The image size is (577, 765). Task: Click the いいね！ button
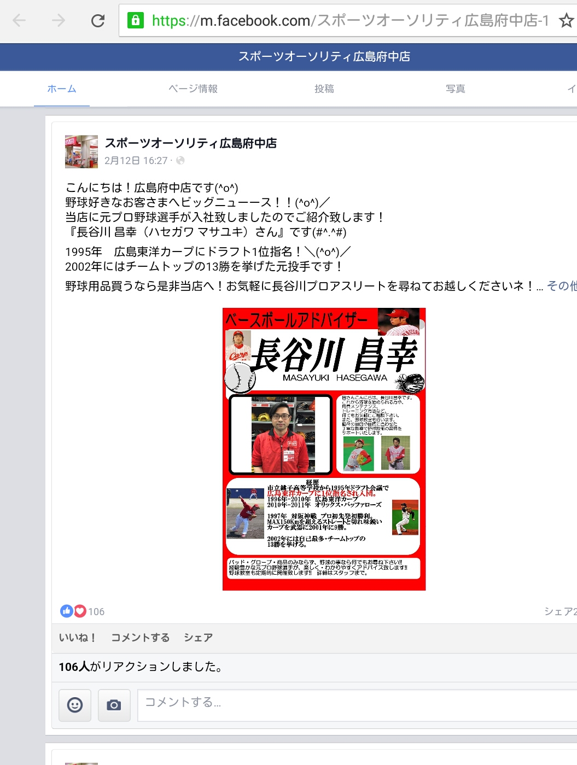tap(78, 638)
